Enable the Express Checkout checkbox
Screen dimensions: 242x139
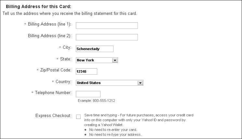78,117
